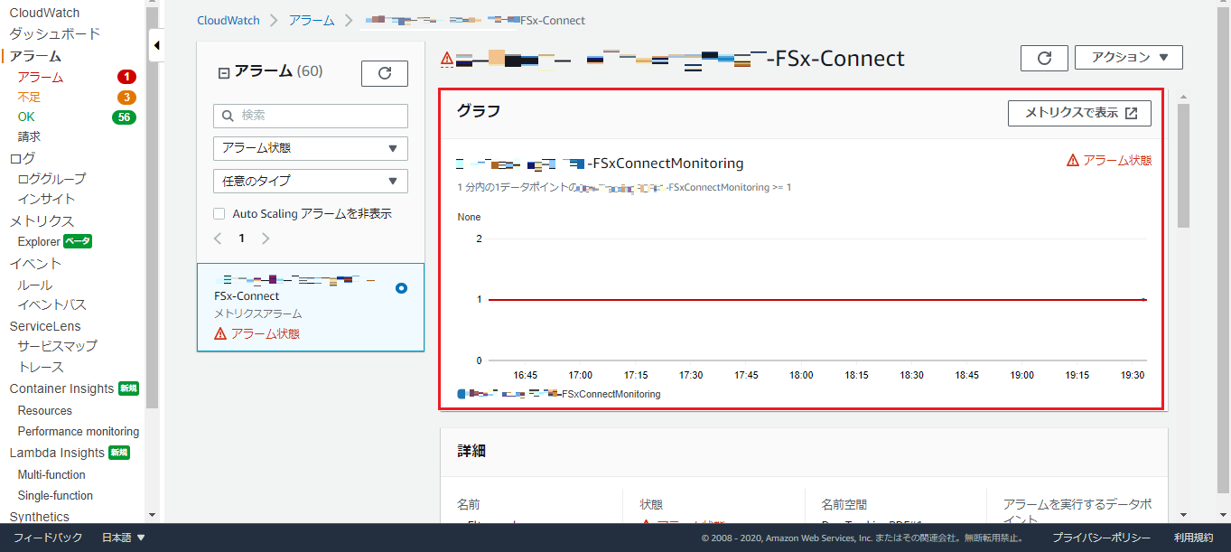Viewport: 1231px width, 552px height.
Task: Collapse the アラーム (60) list panel
Action: pyautogui.click(x=224, y=73)
